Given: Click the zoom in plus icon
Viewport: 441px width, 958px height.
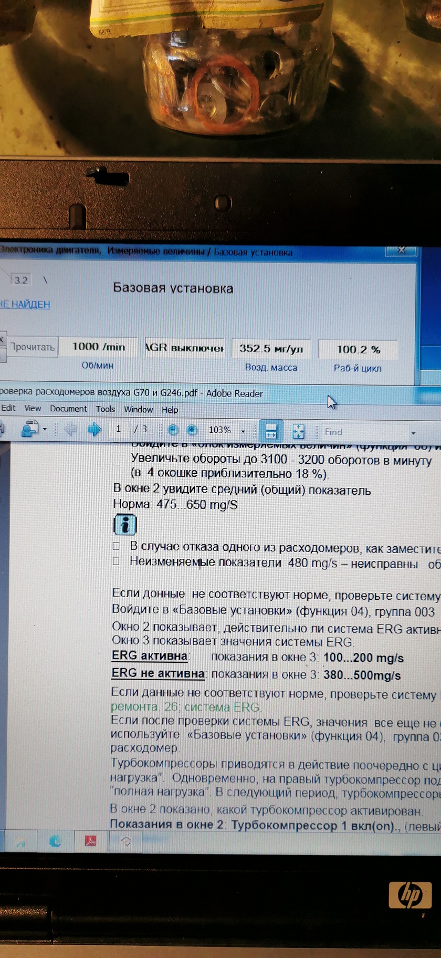Looking at the screenshot, I should [192, 430].
